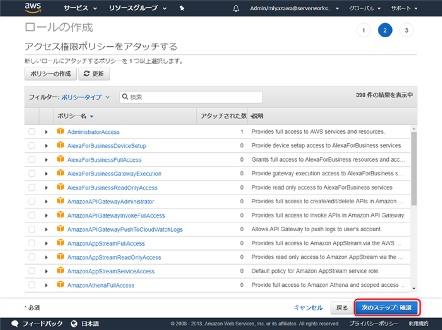Open the プライバシーポリシー link
The width and height of the screenshot is (442, 330).
coord(374,324)
